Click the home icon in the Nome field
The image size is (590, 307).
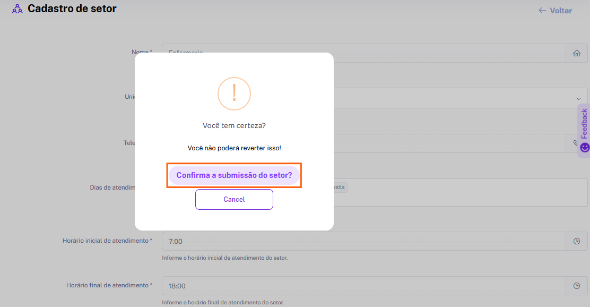tap(576, 53)
